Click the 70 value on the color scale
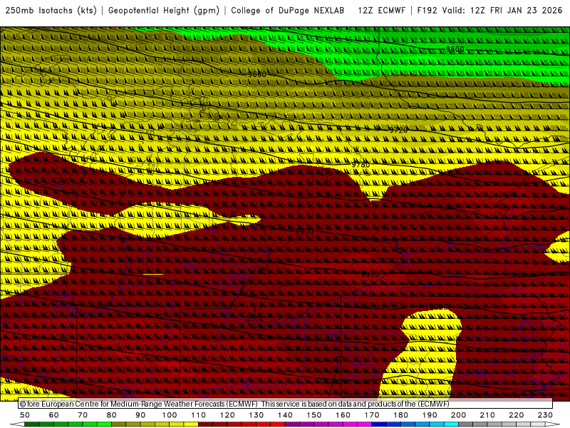This screenshot has height=428, width=570. (83, 415)
